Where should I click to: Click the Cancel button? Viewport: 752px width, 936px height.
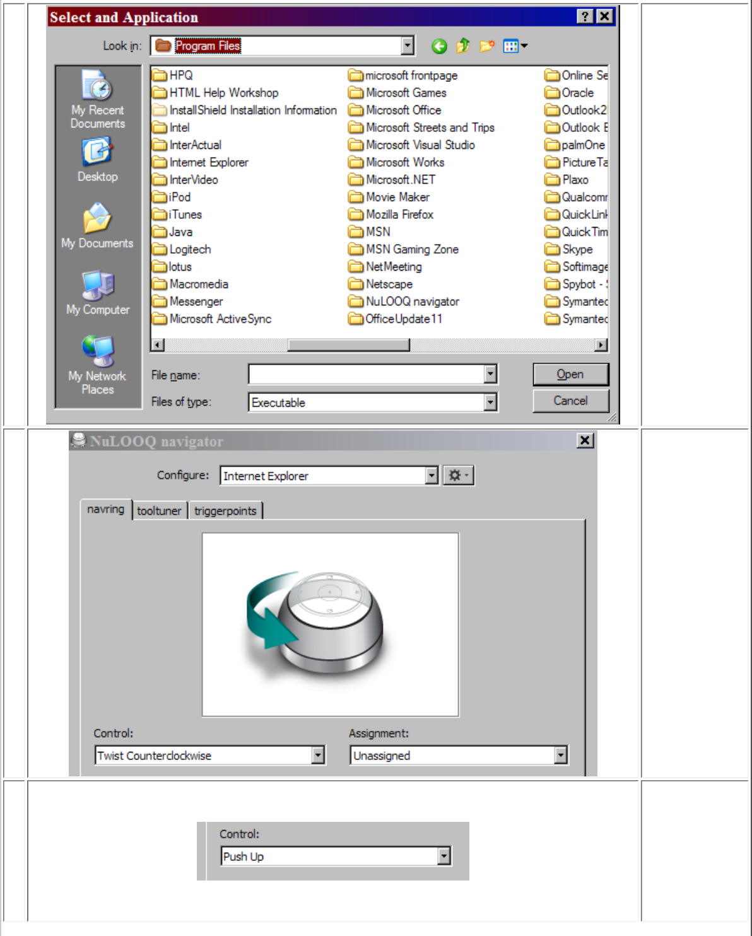pyautogui.click(x=570, y=401)
